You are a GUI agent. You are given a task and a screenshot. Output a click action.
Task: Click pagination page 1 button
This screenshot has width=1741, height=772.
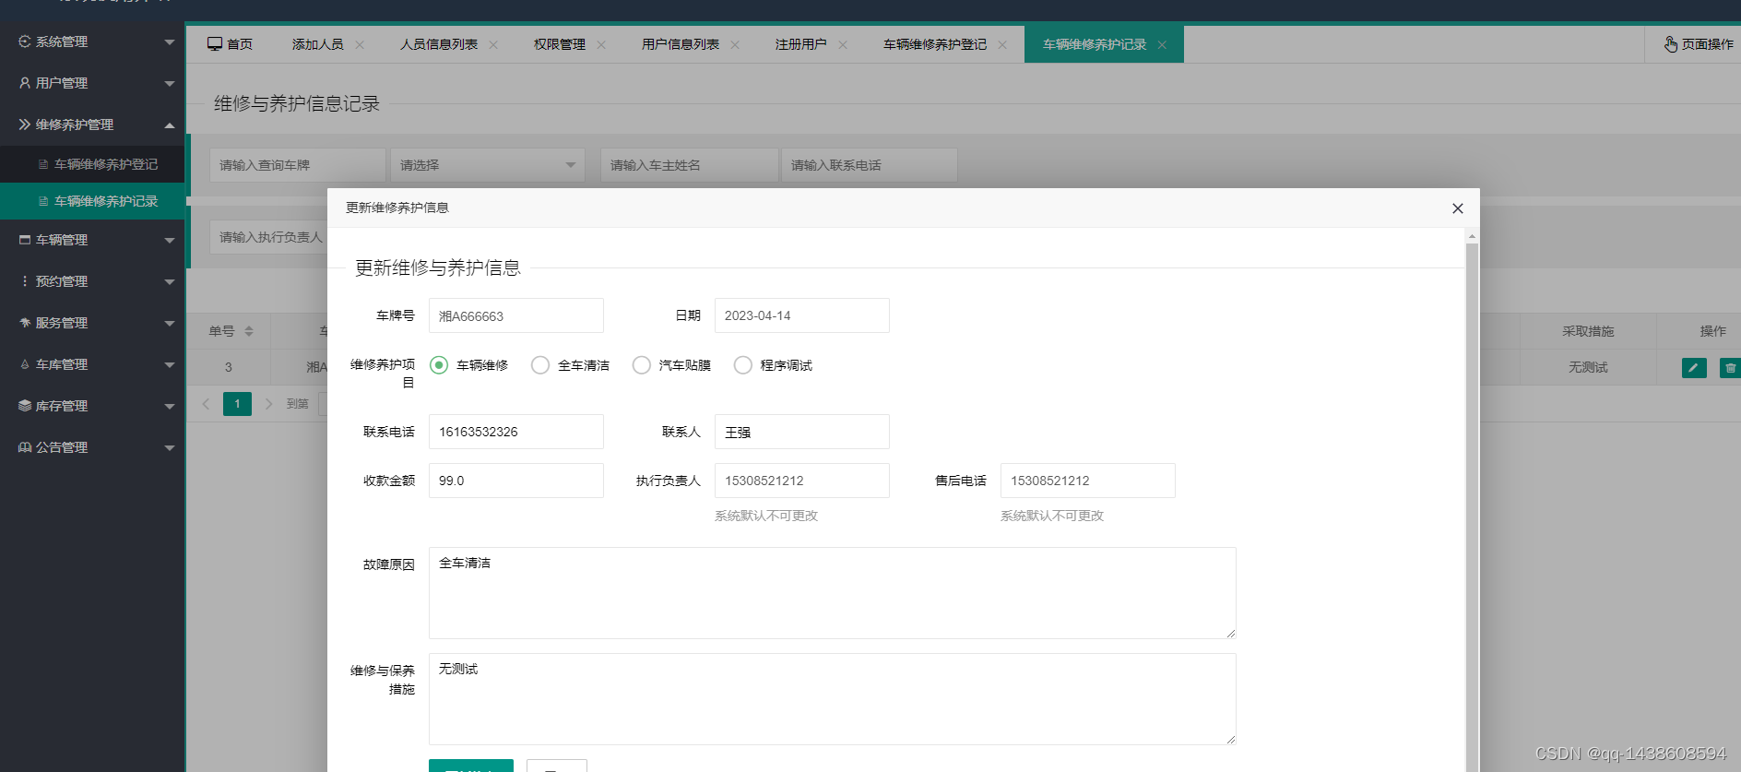pos(237,404)
